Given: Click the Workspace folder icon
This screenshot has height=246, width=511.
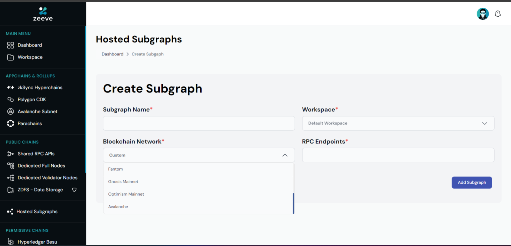Looking at the screenshot, I should [x=11, y=57].
